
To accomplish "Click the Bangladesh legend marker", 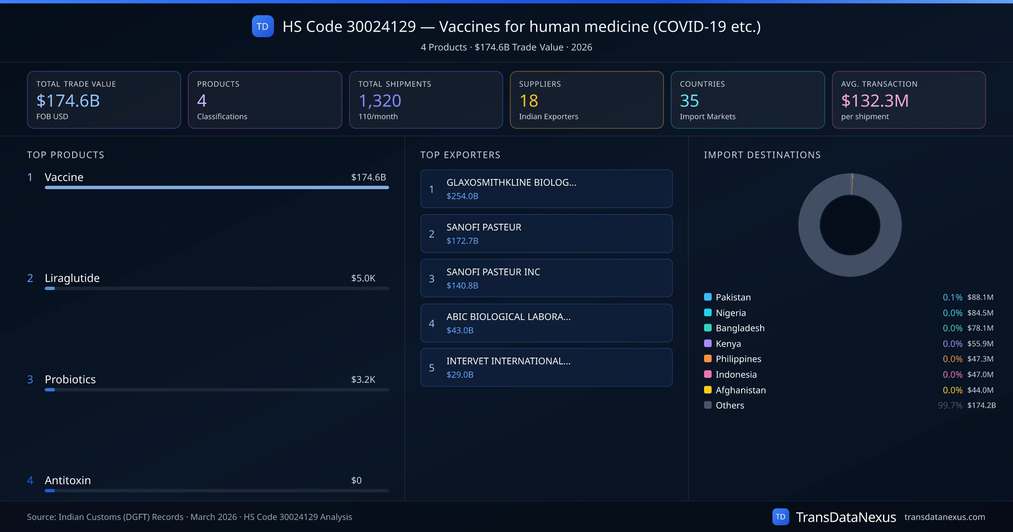I will tap(707, 328).
